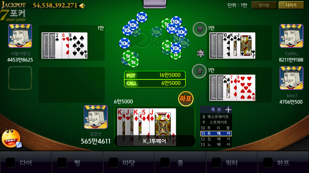Screen dimensions: 309x173
Task: Click the 콜 call button
Action: [180, 162]
